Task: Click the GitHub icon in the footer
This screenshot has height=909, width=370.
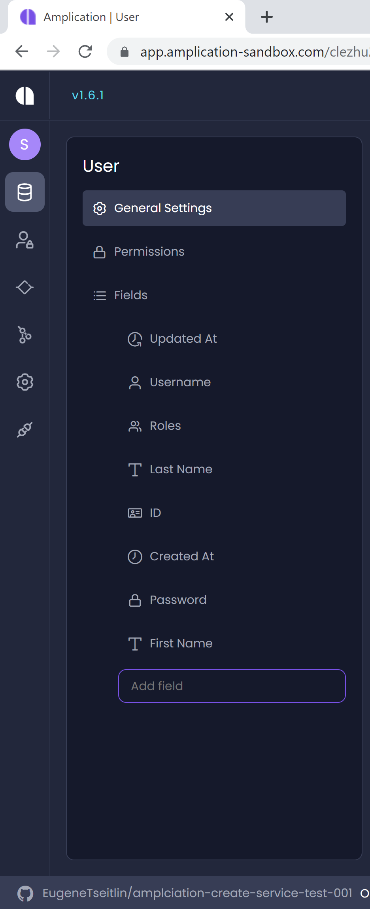Action: (x=25, y=892)
